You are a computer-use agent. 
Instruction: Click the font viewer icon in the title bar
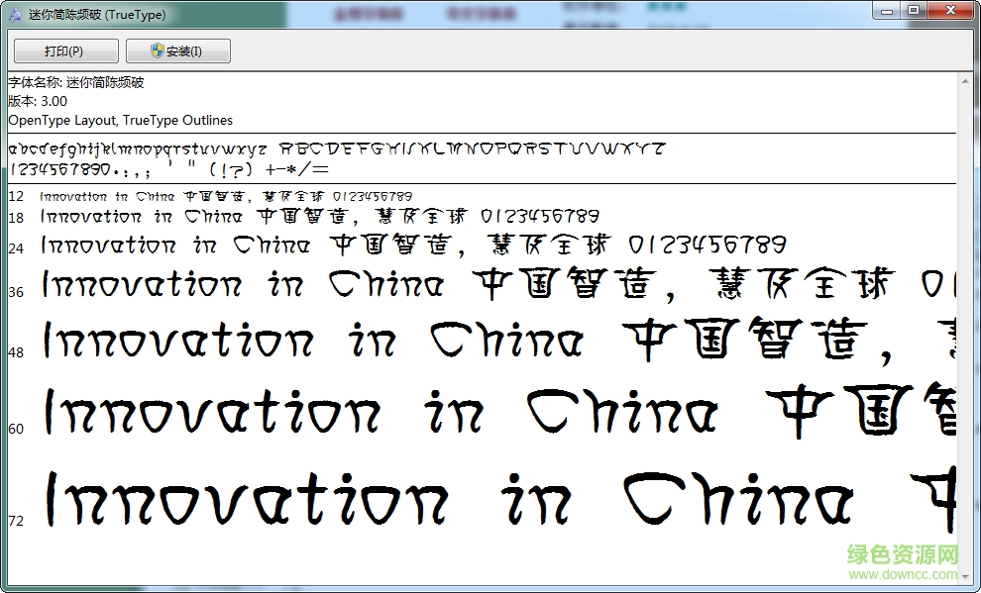click(x=14, y=14)
